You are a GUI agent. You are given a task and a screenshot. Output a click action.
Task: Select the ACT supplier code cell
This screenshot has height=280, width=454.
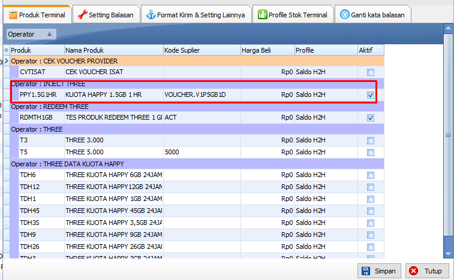(x=202, y=118)
